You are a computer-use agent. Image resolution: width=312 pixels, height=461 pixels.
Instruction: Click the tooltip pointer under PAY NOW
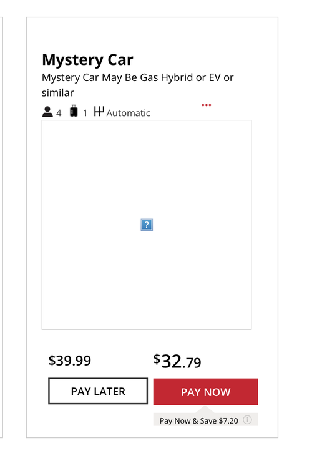[x=205, y=410]
